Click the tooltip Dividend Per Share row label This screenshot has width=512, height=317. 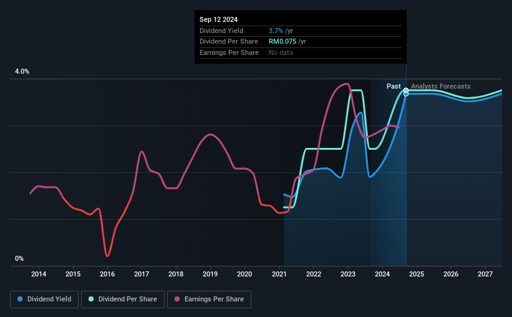pyautogui.click(x=229, y=42)
